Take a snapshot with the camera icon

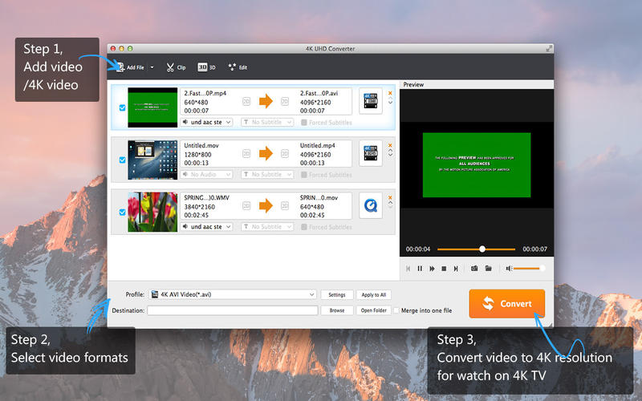[474, 269]
